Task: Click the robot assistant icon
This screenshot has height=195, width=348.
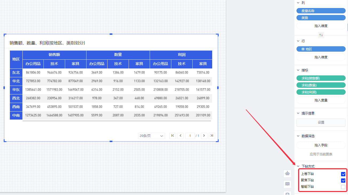Action: click(x=287, y=173)
